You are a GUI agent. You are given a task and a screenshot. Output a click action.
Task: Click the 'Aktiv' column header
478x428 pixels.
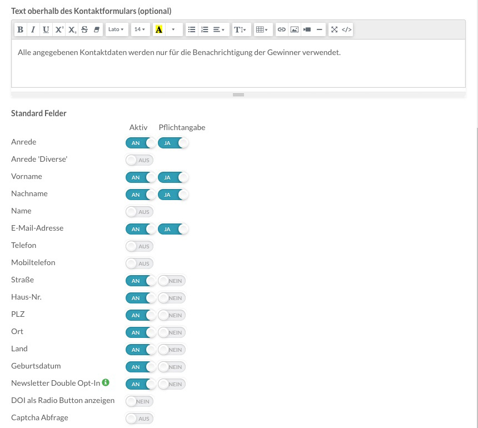(138, 127)
